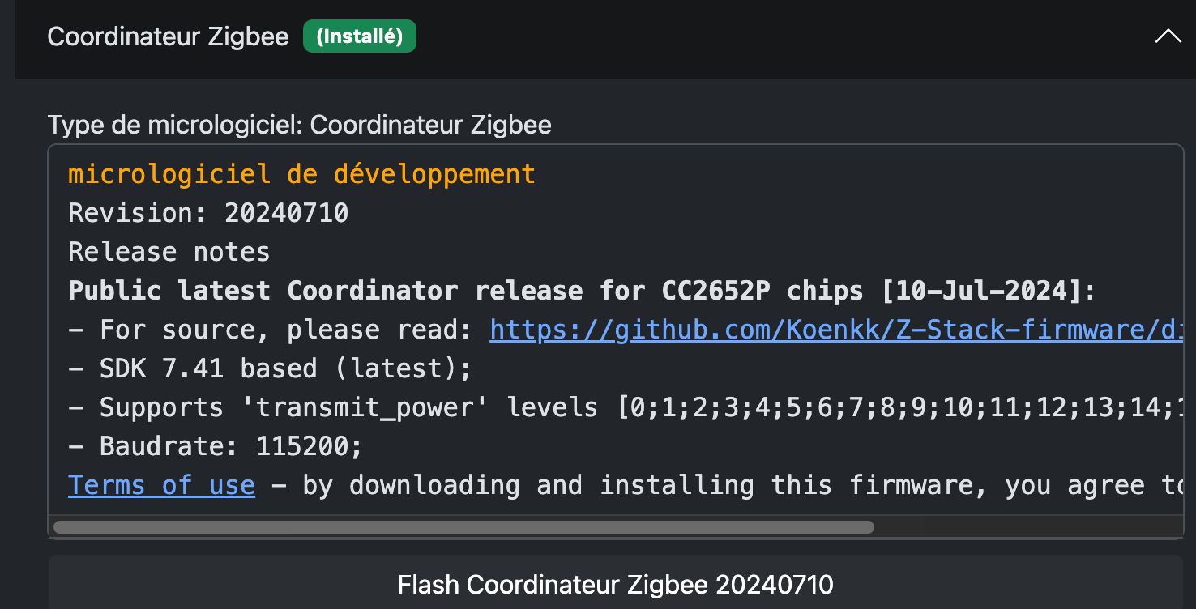Click the scrollbar track right of thumb
1196x609 pixels.
(x=1027, y=527)
